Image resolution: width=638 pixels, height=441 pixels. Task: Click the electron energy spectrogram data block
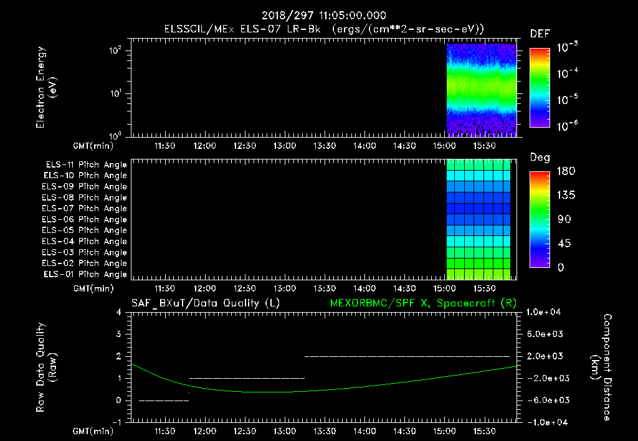point(482,89)
